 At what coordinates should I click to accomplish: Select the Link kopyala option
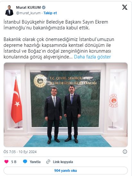click(63, 162)
